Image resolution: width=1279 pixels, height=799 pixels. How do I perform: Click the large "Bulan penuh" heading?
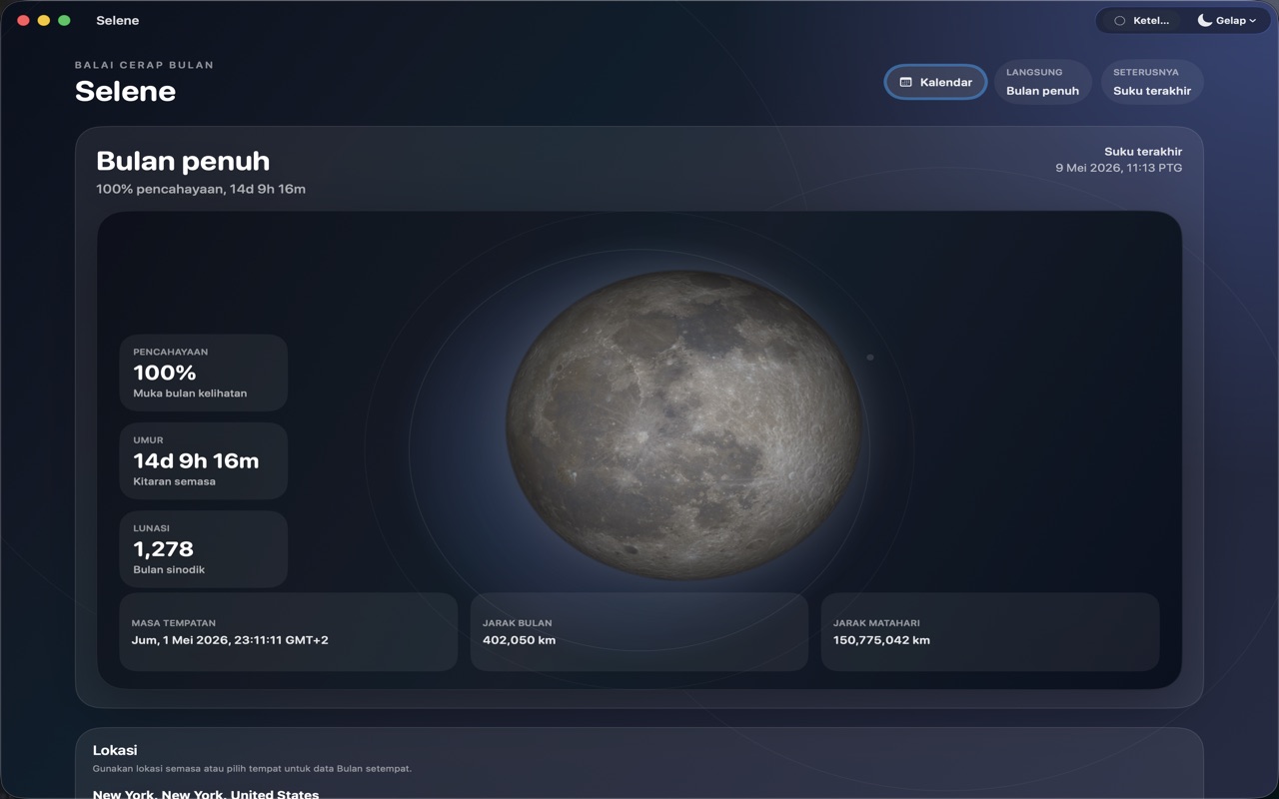click(x=183, y=161)
